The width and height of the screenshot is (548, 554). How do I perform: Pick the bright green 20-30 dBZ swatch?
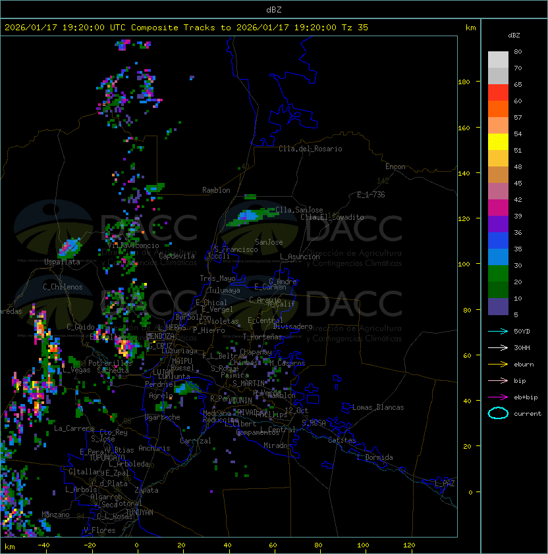tap(498, 274)
